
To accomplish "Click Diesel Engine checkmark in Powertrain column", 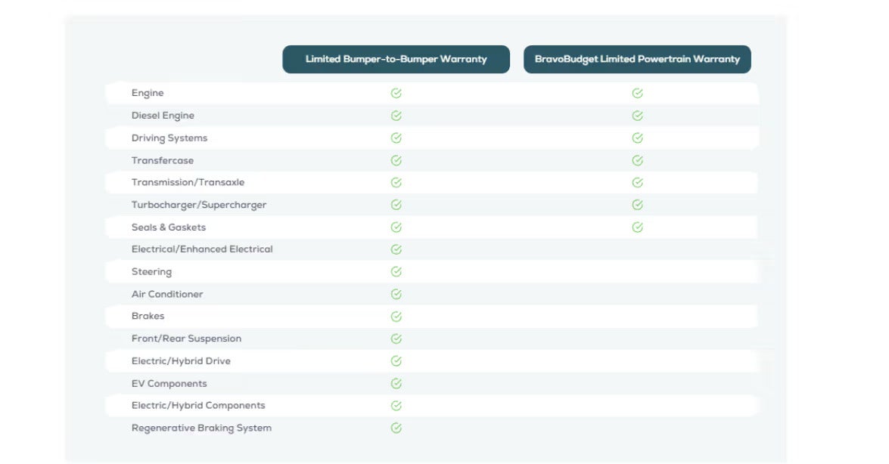I will [x=637, y=116].
